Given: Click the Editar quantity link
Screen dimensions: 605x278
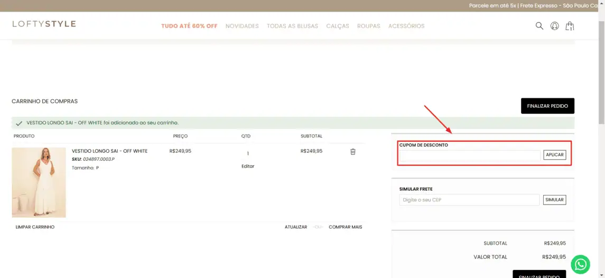Looking at the screenshot, I should (248, 166).
